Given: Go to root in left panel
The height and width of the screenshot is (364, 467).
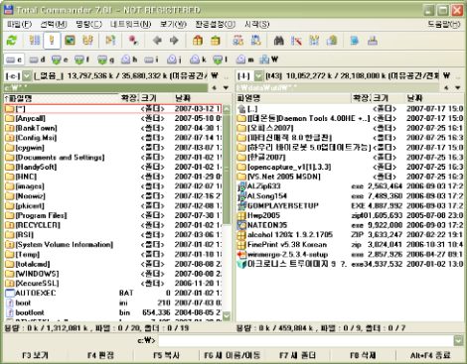Looking at the screenshot, I should tap(215, 76).
